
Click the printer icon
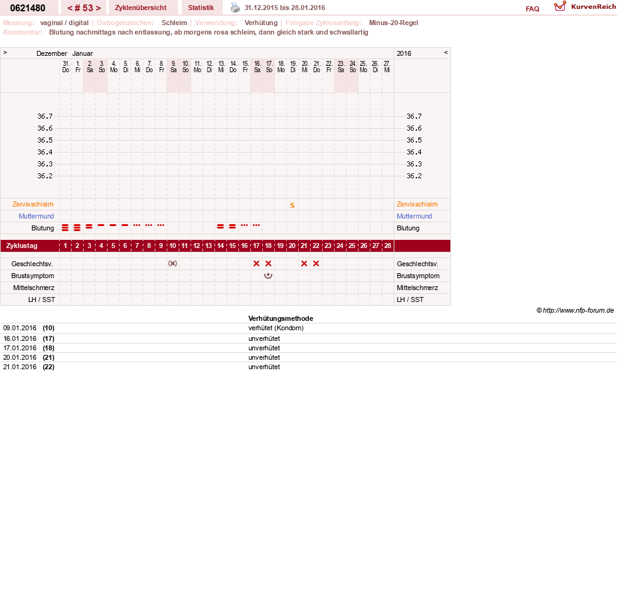pos(235,8)
